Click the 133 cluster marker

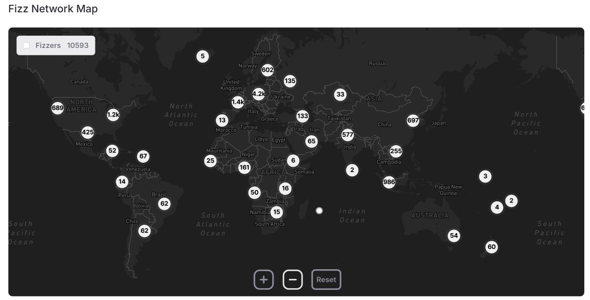click(303, 116)
